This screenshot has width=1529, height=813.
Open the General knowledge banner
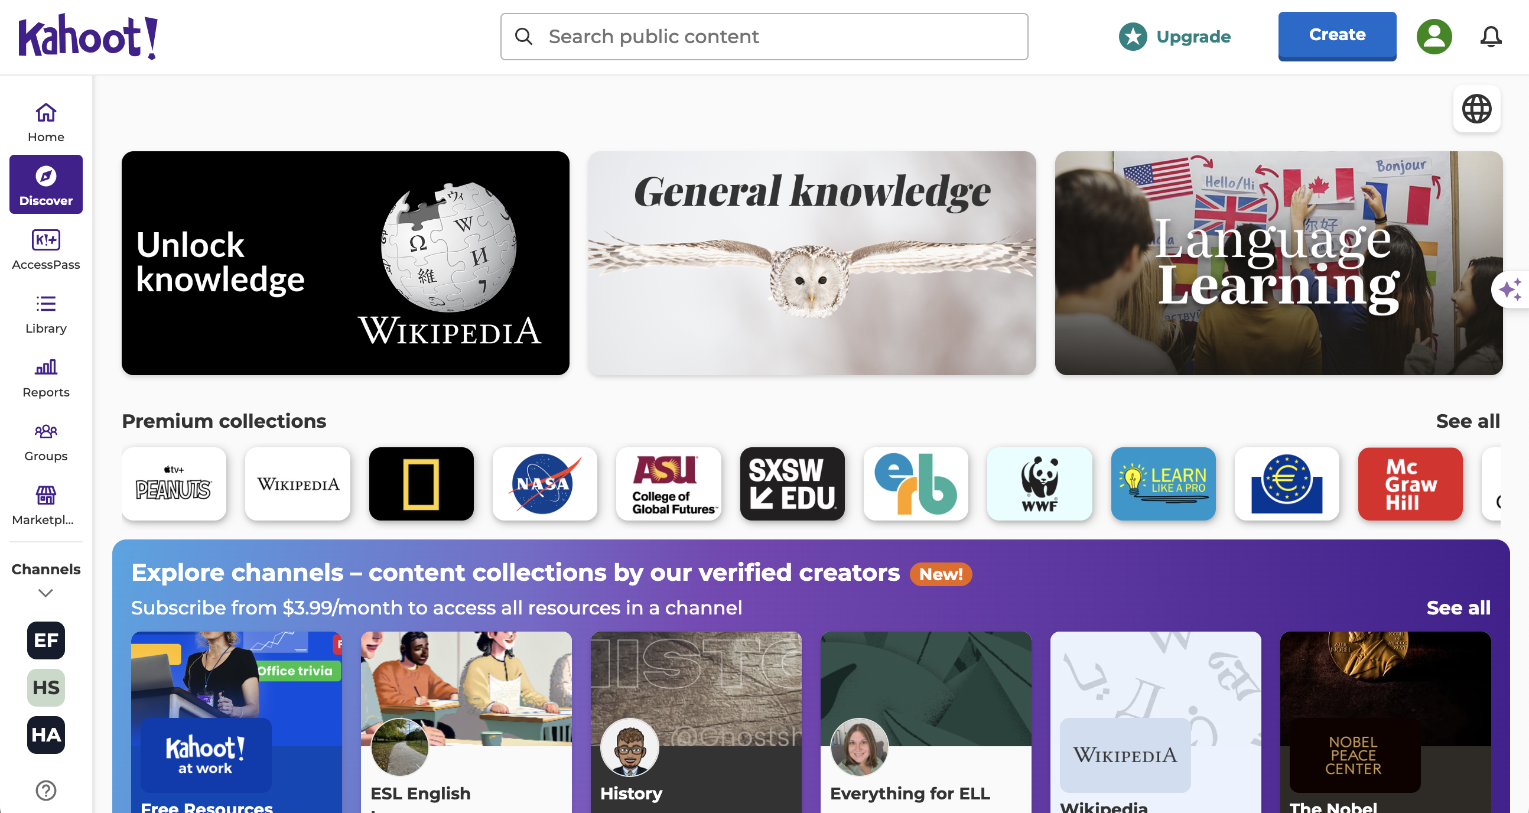[x=811, y=264]
